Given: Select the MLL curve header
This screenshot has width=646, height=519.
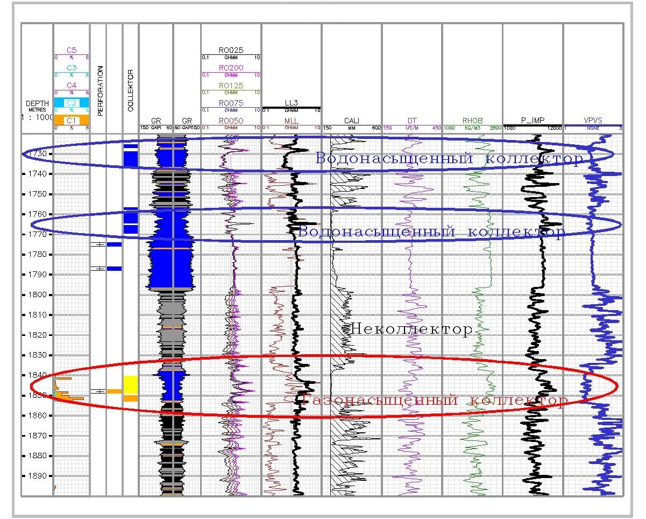Looking at the screenshot, I should [x=291, y=121].
